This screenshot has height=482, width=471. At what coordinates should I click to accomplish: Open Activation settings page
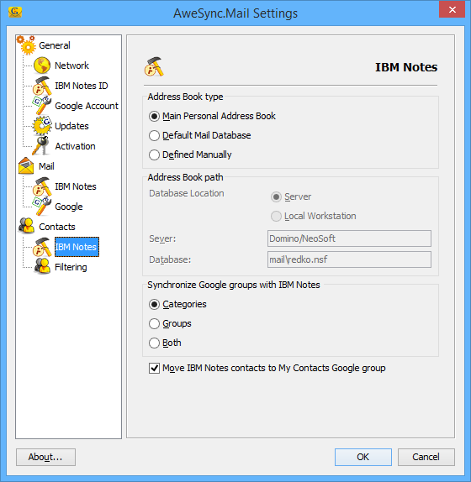click(x=75, y=146)
